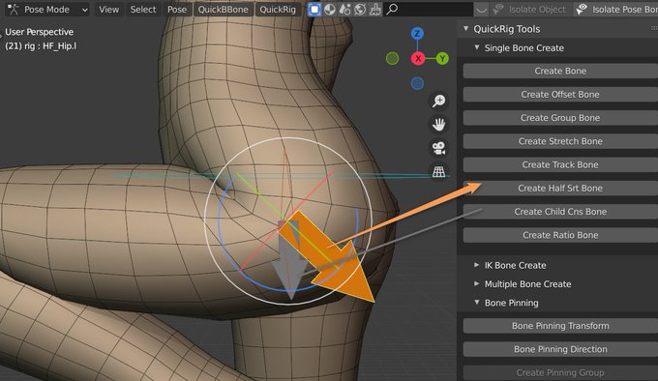This screenshot has height=381, width=658.
Task: Expand the Multiple Bone Create section
Action: [x=477, y=283]
